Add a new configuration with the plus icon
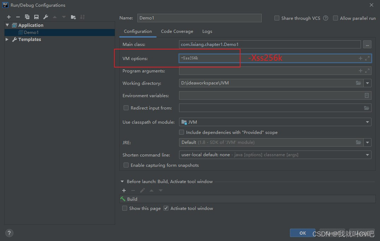The height and width of the screenshot is (241, 380). click(9, 17)
